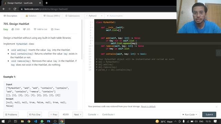221x124 pixels.
Task: Open Visual Studio Code from taskbar
Action: click(35, 121)
